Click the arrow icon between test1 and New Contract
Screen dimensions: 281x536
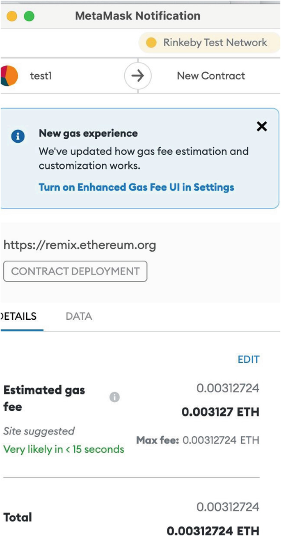tap(138, 76)
